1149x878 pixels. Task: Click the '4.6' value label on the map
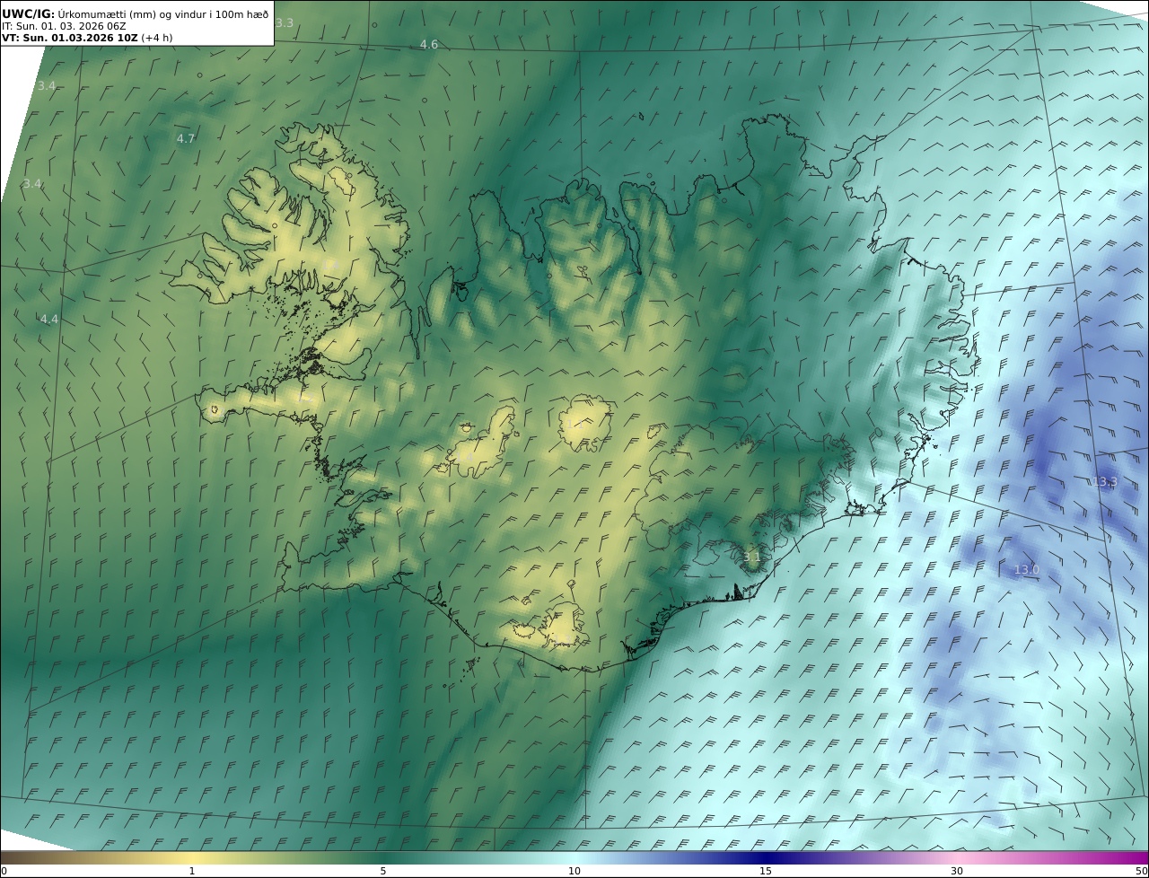click(429, 44)
